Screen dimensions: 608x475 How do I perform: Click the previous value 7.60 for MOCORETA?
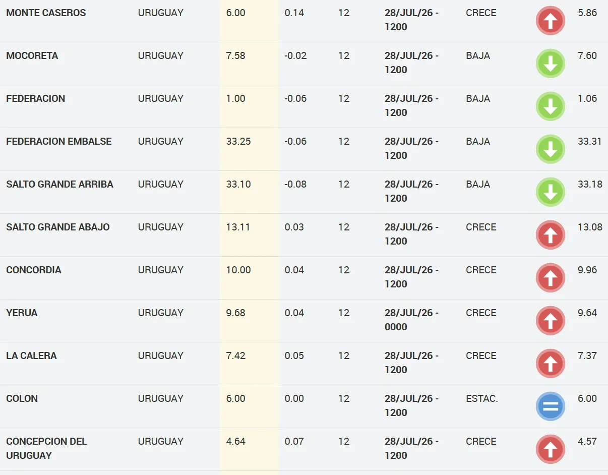587,55
